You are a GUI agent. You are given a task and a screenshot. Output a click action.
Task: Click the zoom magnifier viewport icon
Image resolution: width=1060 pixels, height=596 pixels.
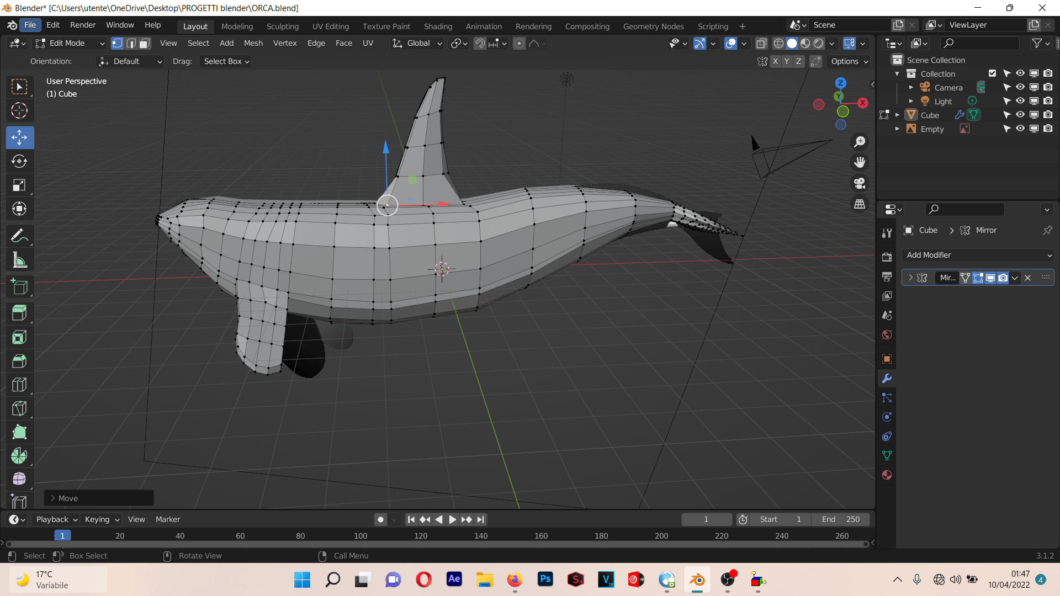(x=860, y=142)
